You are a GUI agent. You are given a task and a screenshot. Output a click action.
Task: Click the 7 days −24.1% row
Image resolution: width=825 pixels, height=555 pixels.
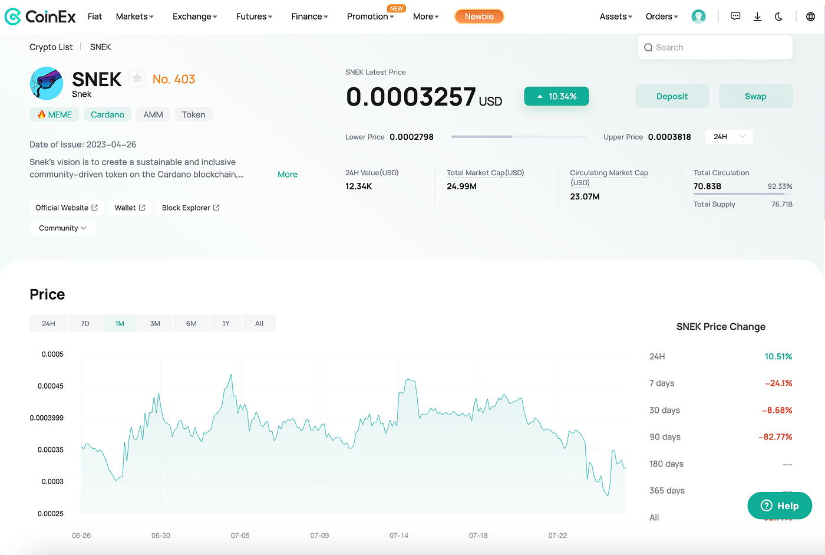(721, 383)
